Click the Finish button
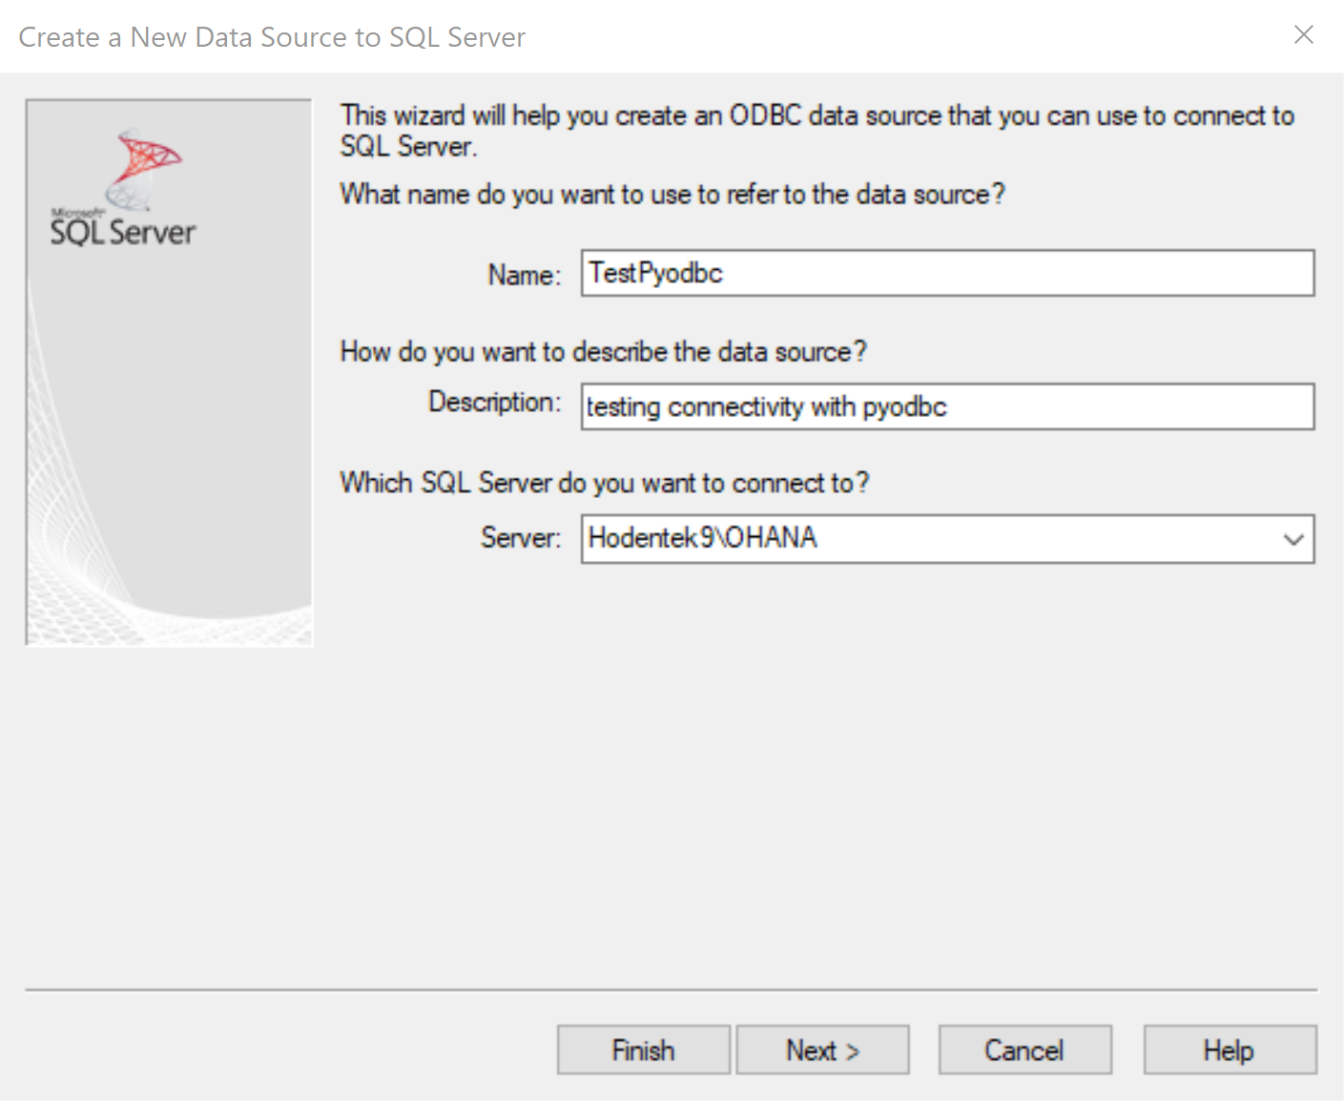This screenshot has height=1101, width=1344. tap(642, 1049)
